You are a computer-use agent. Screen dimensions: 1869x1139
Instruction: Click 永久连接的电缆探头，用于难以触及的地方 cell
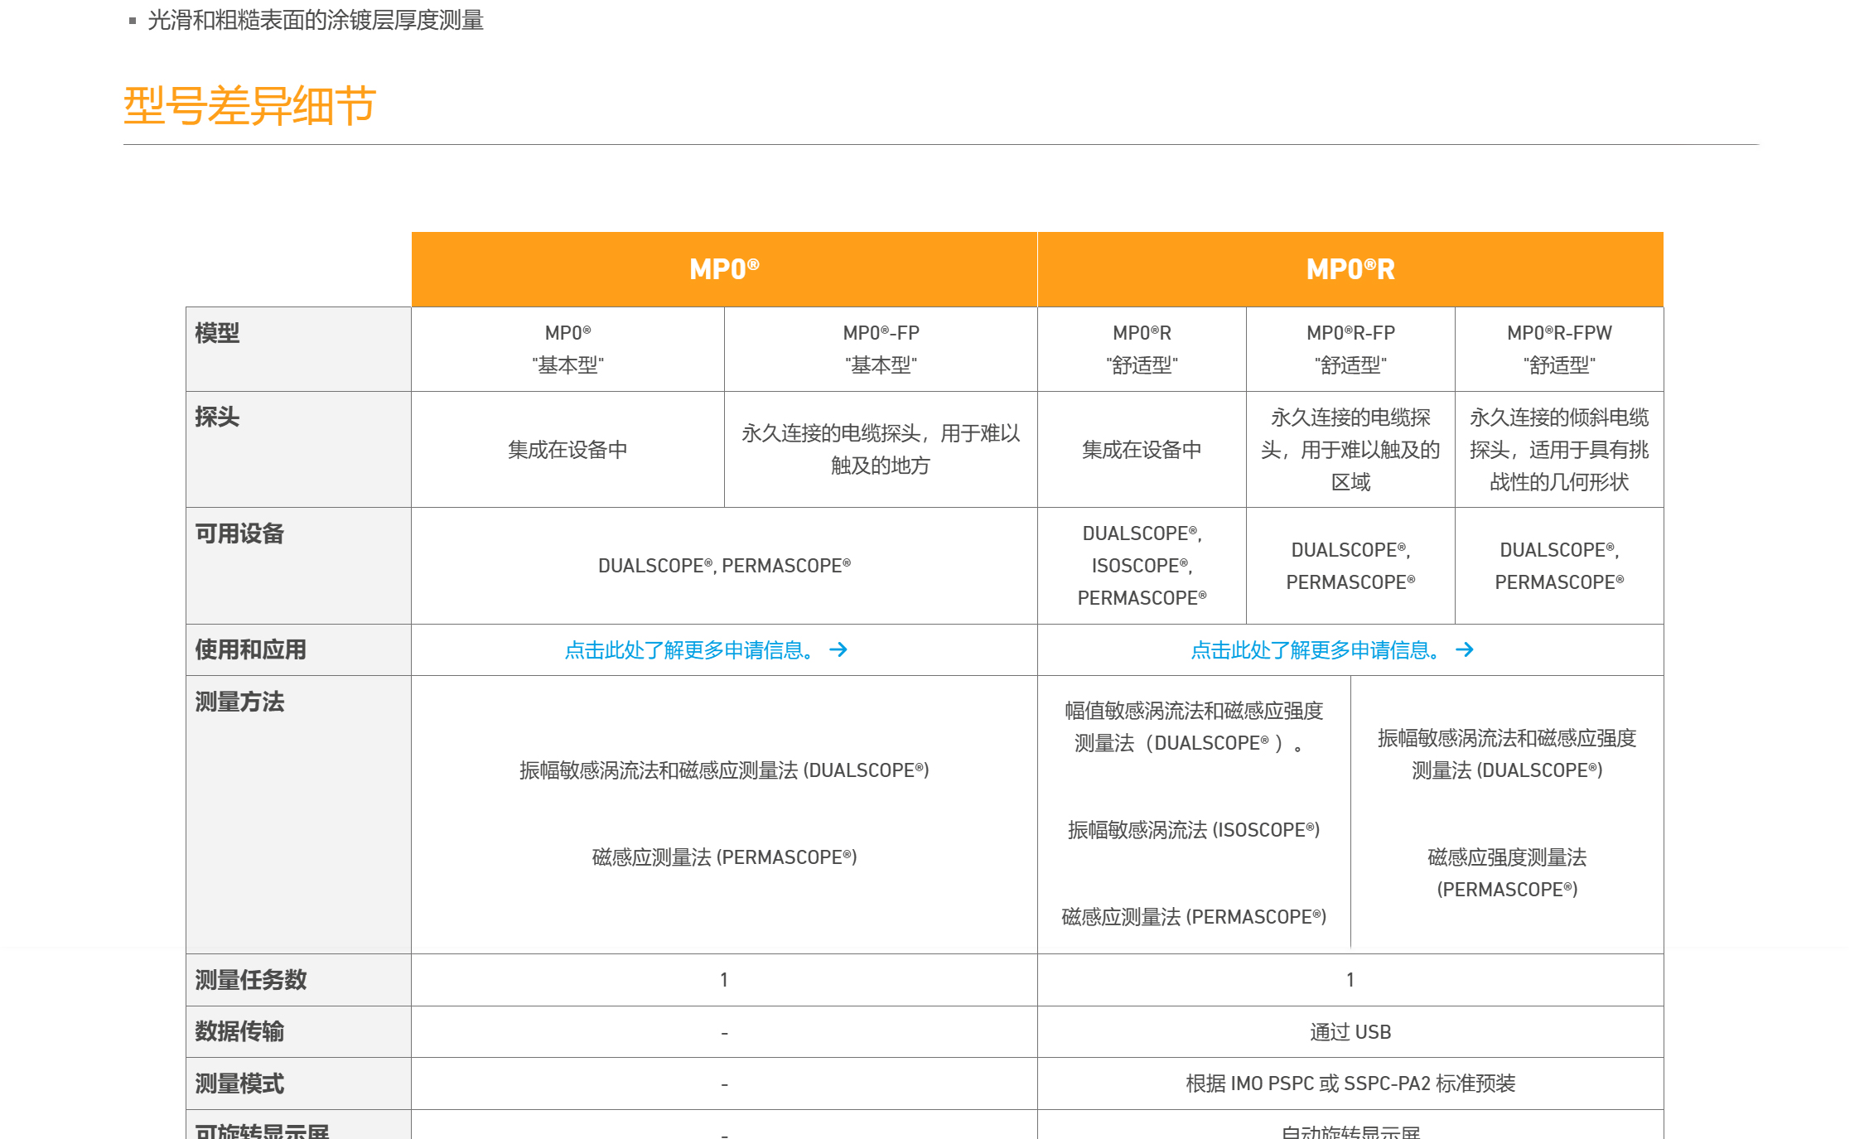click(881, 450)
